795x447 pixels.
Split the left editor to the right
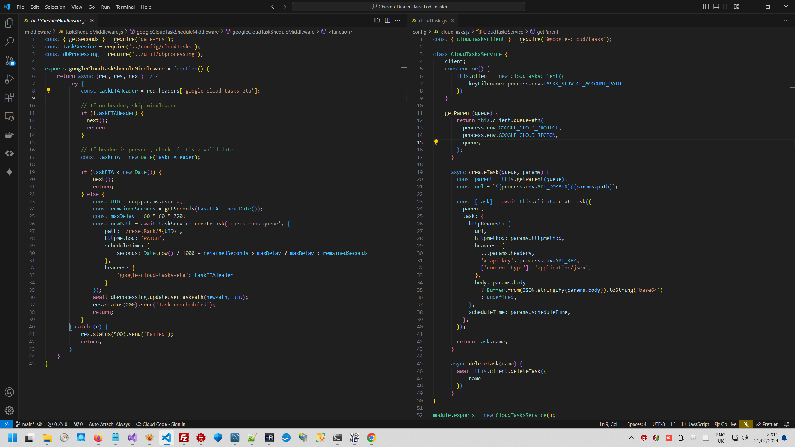pyautogui.click(x=388, y=20)
